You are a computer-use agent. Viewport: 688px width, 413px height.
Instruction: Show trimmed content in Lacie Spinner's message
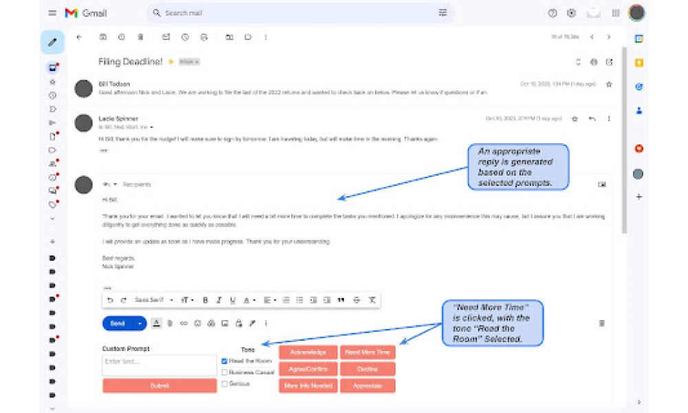(104, 151)
